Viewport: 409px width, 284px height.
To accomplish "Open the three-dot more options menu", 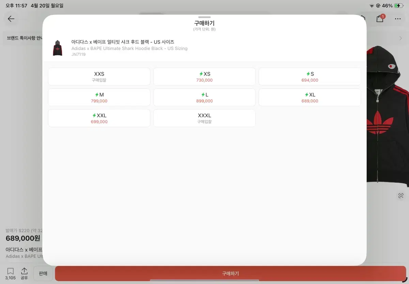I will pyautogui.click(x=398, y=19).
